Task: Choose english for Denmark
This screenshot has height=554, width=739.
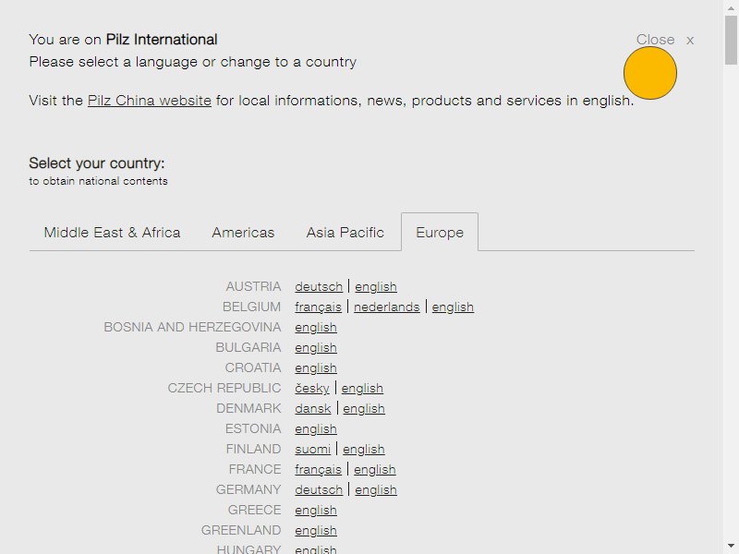Action: (364, 408)
